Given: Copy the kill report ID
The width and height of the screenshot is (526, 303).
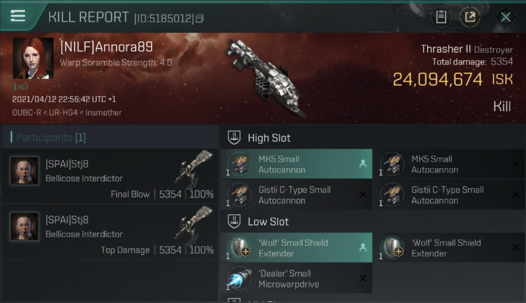Looking at the screenshot, I should tap(199, 18).
